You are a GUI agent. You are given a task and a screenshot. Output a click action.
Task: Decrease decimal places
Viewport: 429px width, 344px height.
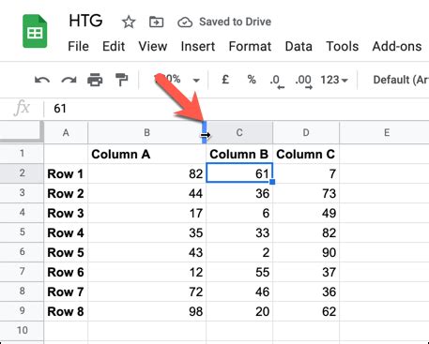tap(277, 82)
